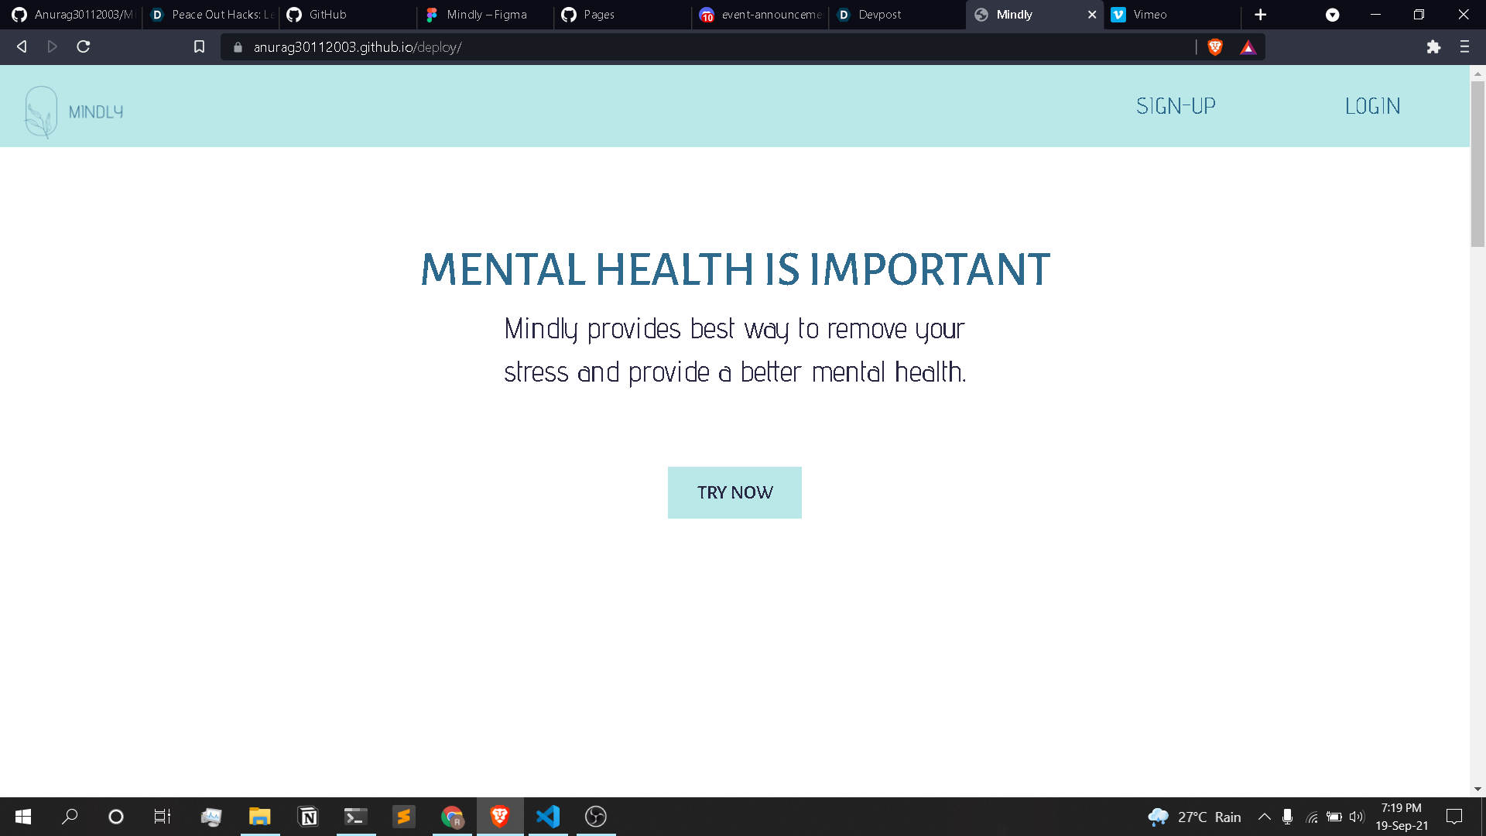This screenshot has width=1486, height=836.
Task: Click the TRY NOW button
Action: coord(734,492)
